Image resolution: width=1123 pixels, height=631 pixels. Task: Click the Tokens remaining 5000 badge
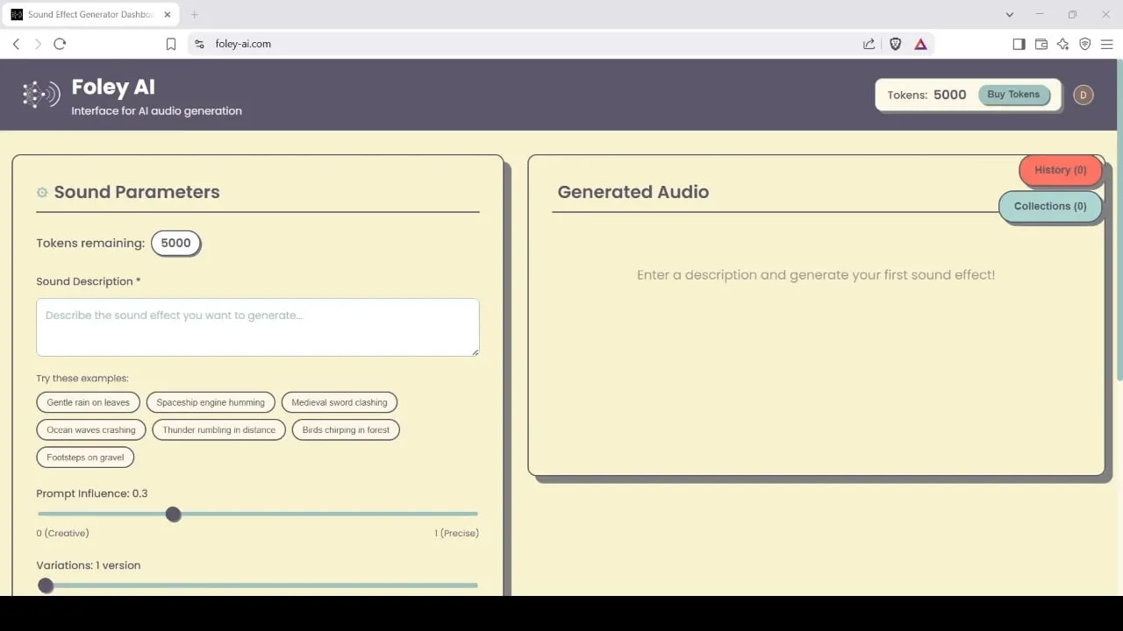(x=176, y=244)
